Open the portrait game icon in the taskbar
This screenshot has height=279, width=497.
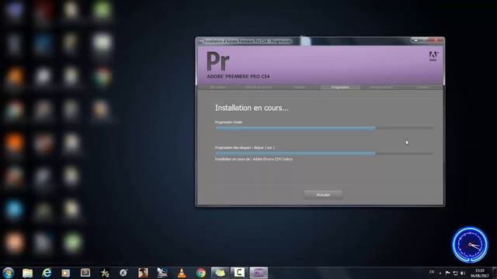(143, 273)
